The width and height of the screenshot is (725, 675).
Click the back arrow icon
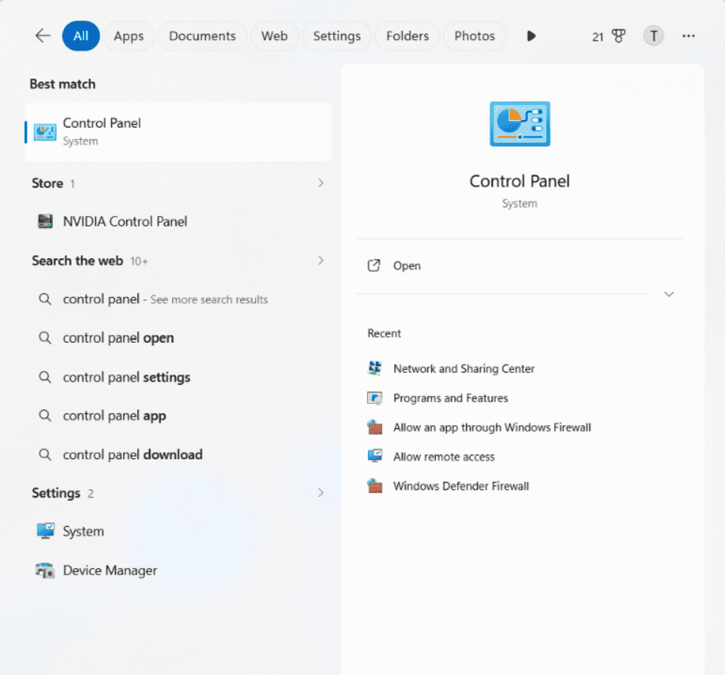[x=42, y=35]
